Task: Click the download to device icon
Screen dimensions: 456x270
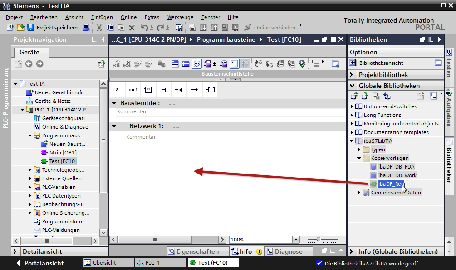Action: (x=203, y=28)
